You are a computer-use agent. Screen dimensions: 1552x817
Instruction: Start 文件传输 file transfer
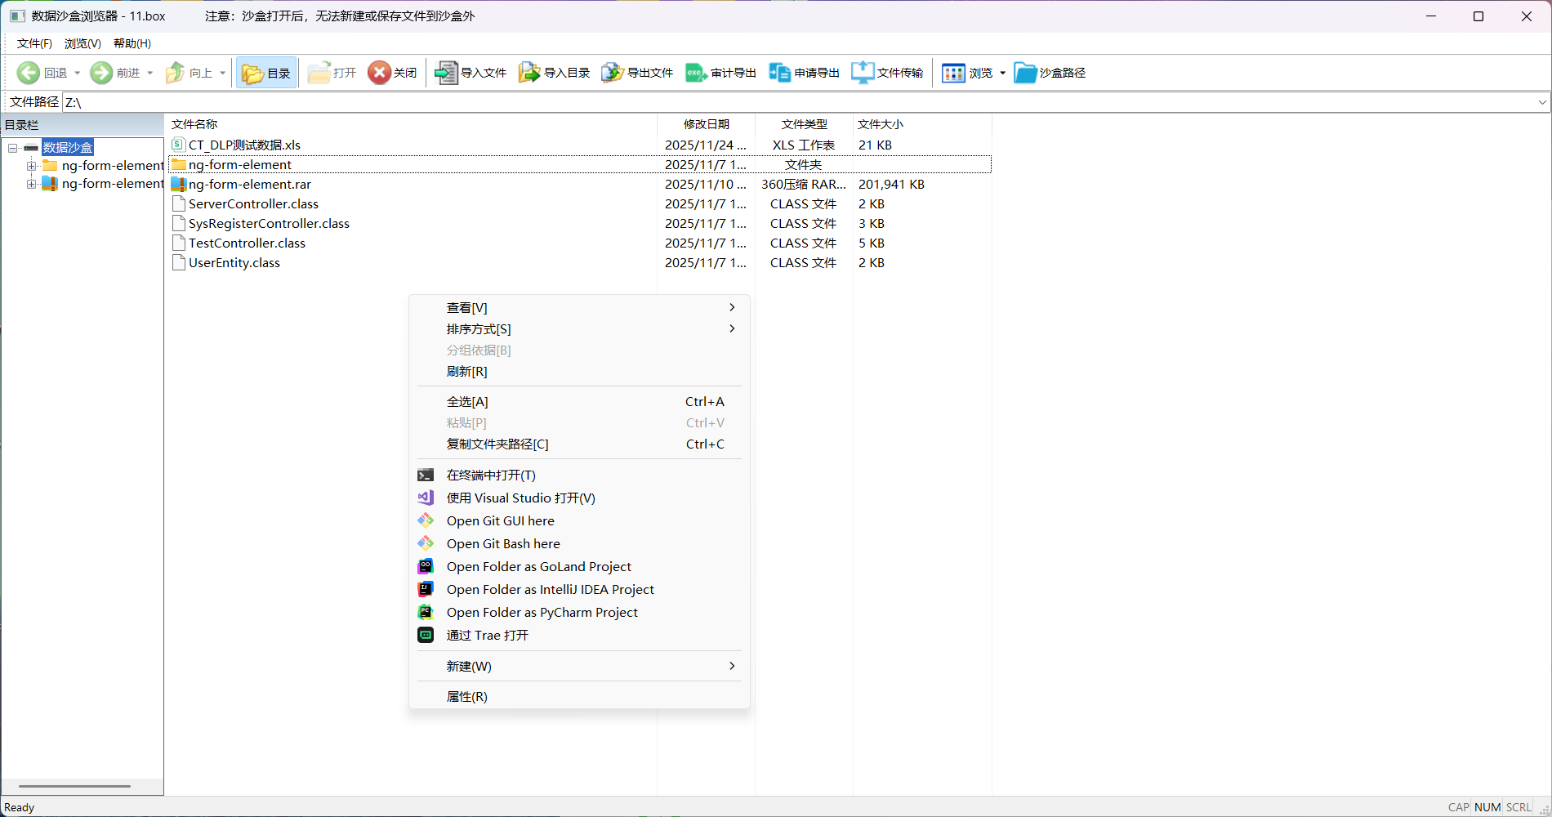point(888,72)
